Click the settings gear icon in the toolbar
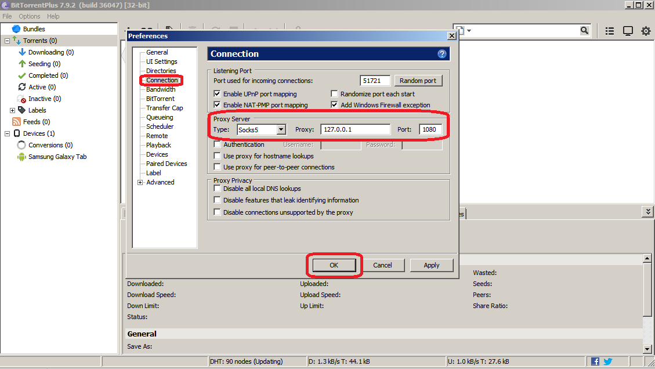Screen dimensions: 655x369 coord(646,31)
